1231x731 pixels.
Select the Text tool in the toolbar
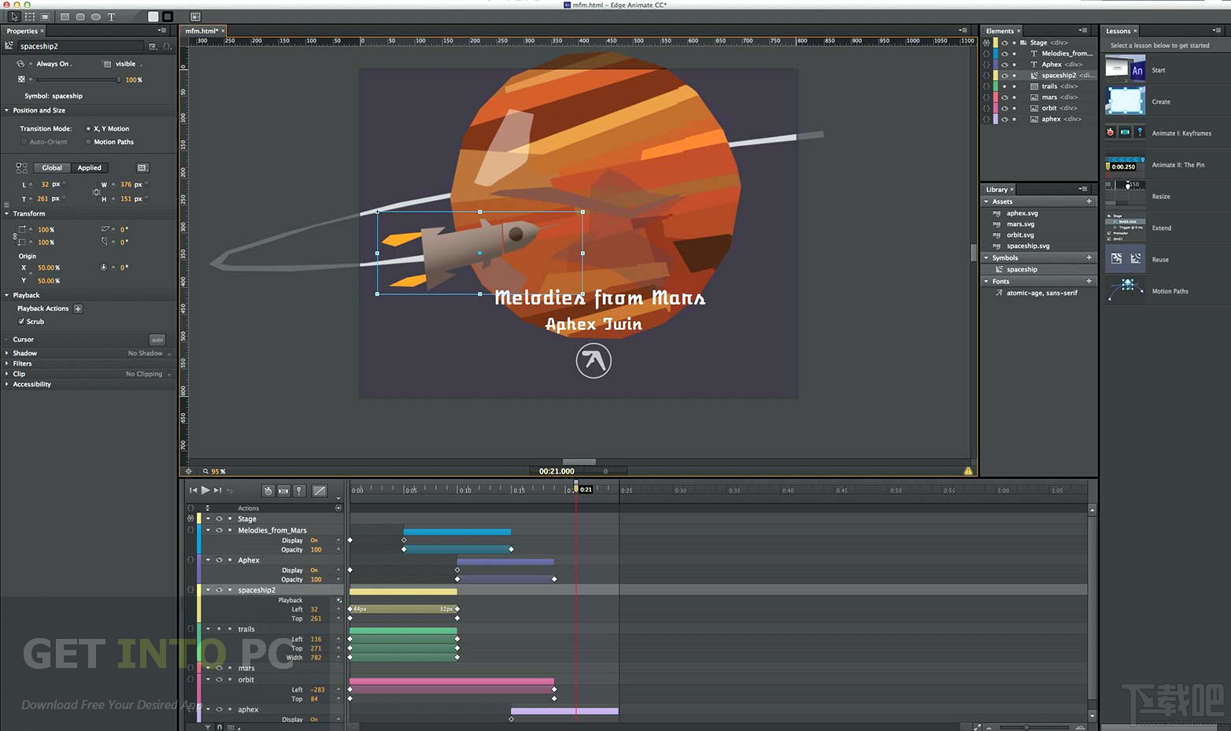(x=112, y=17)
